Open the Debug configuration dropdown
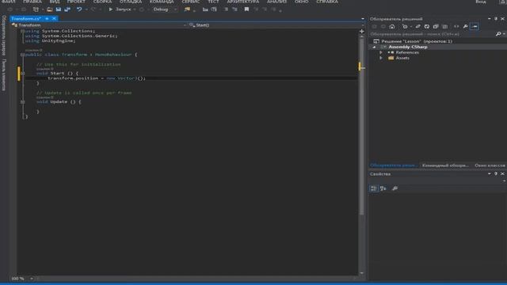The height and width of the screenshot is (285, 507). pos(165,9)
